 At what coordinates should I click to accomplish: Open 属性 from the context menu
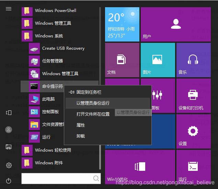point(108,125)
